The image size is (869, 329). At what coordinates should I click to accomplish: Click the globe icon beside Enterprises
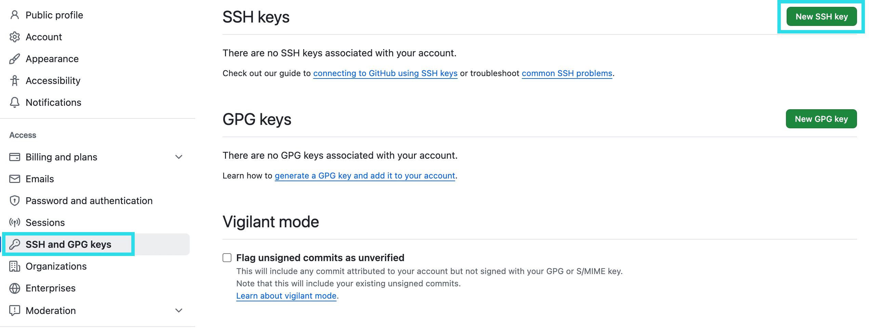coord(15,288)
